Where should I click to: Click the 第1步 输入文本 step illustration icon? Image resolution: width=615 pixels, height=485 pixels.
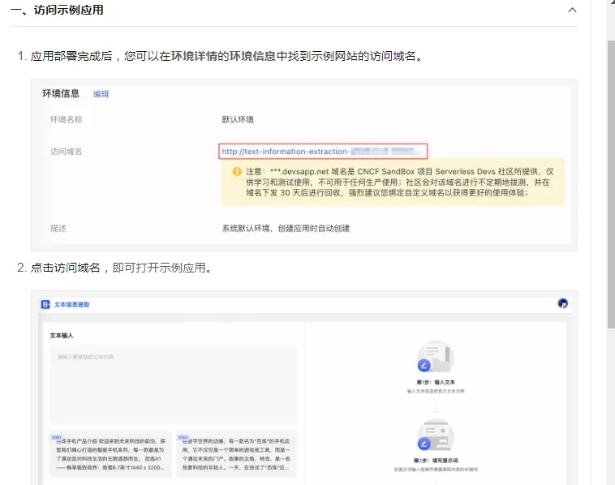point(435,356)
